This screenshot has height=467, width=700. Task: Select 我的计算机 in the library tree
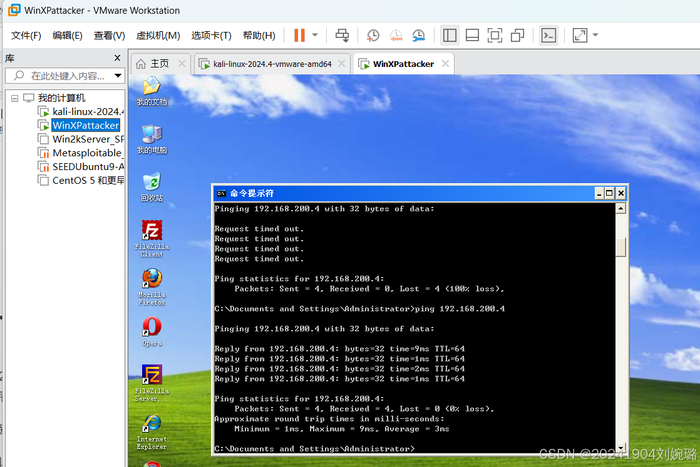click(61, 98)
